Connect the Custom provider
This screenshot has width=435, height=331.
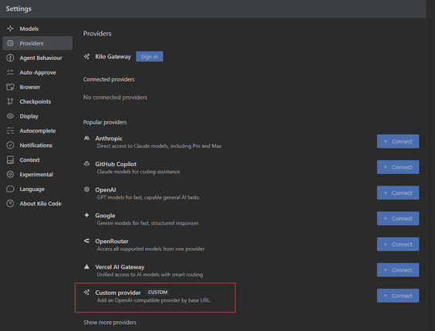(398, 296)
